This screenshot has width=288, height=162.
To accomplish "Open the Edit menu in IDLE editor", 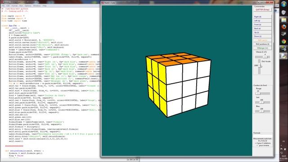I will point(8,6).
